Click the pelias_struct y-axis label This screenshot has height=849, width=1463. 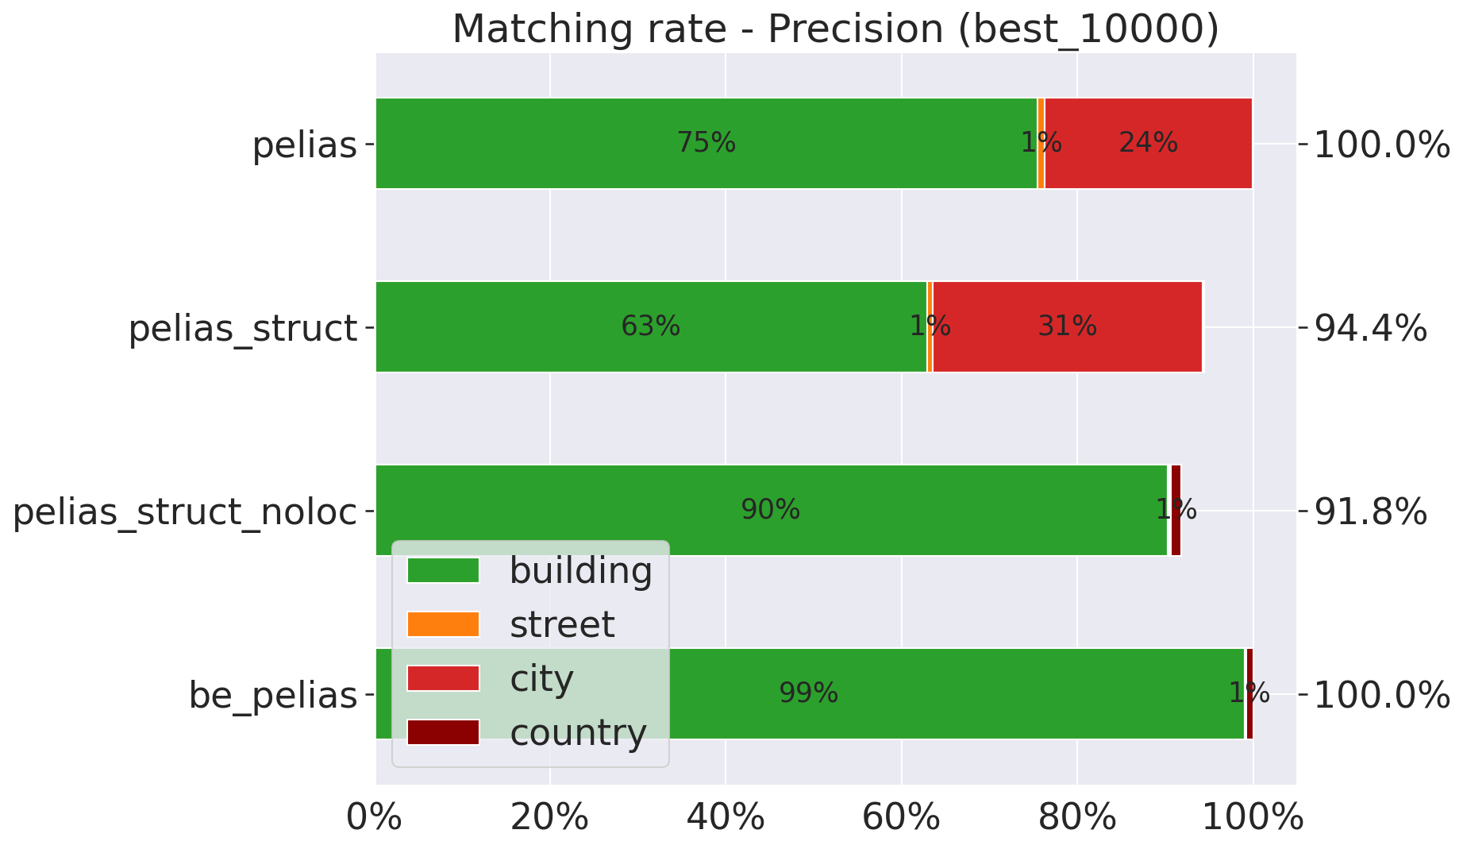pyautogui.click(x=243, y=329)
